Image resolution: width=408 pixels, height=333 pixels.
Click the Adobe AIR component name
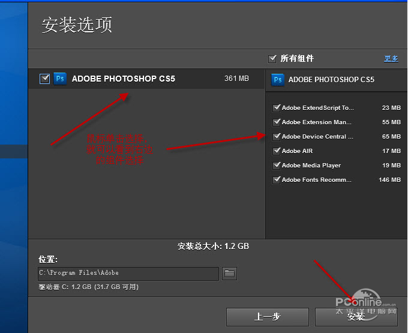tap(297, 151)
